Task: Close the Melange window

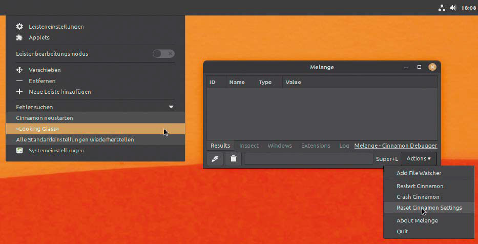Action: tap(432, 67)
